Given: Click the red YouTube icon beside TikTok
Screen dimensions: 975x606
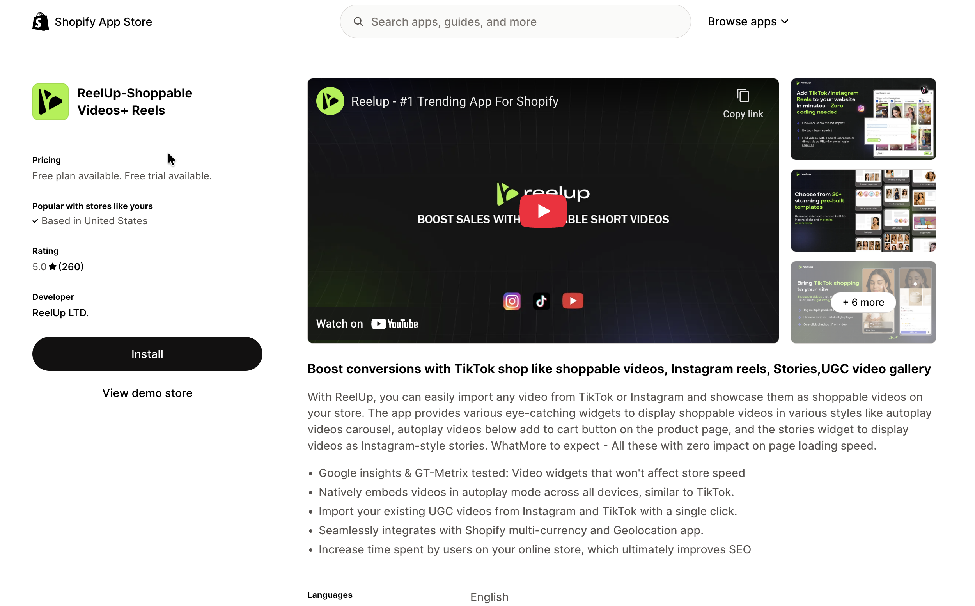Looking at the screenshot, I should (573, 301).
